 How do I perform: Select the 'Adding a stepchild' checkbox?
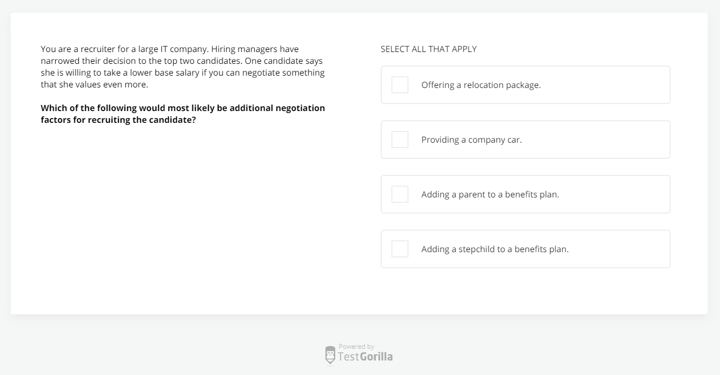click(x=400, y=249)
